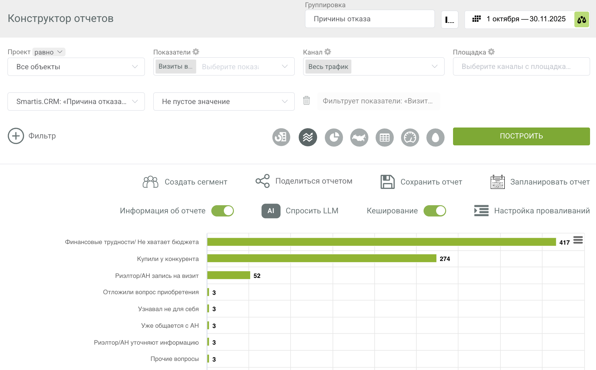Expand the Все объекты project dropdown
This screenshot has height=370, width=596.
click(76, 67)
